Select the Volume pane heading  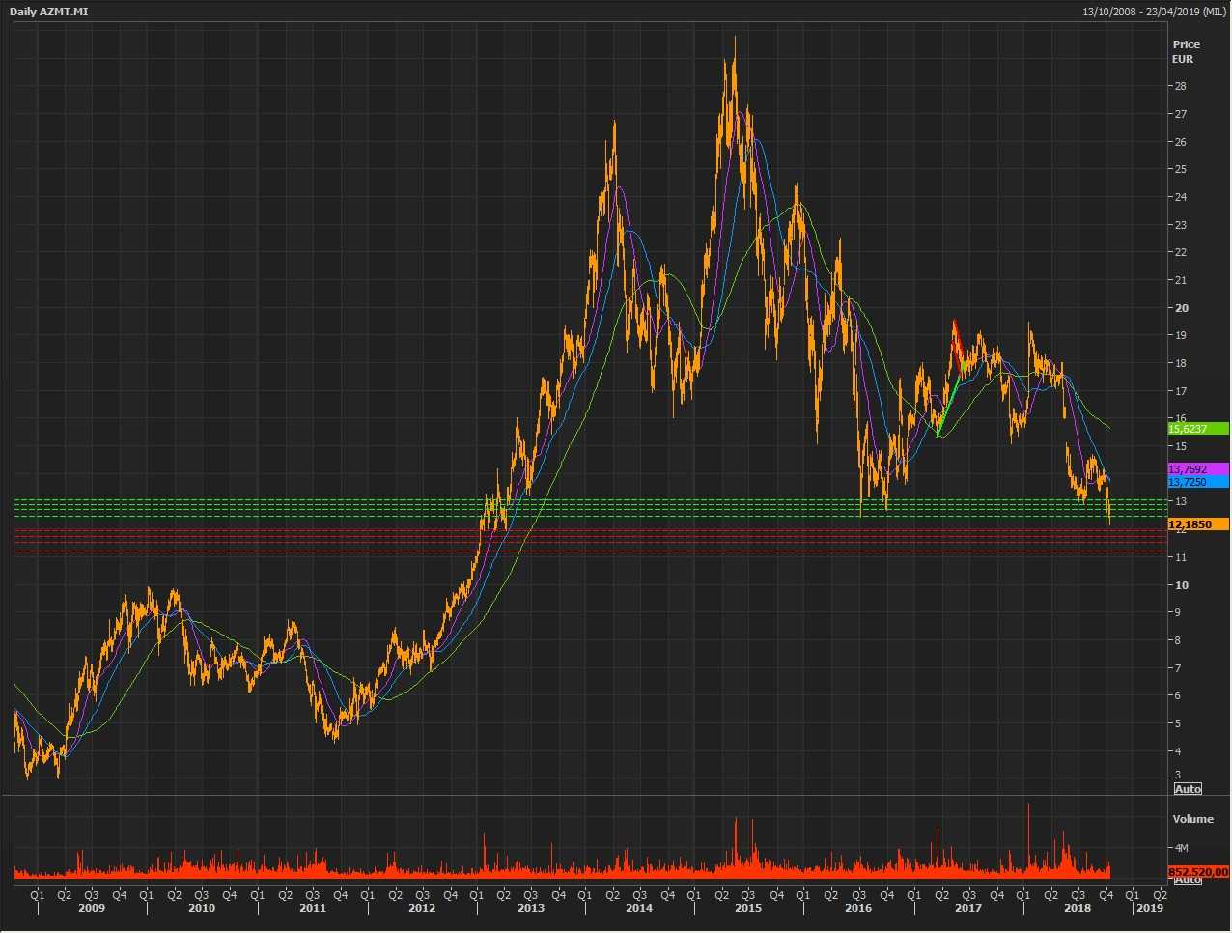[x=1192, y=819]
